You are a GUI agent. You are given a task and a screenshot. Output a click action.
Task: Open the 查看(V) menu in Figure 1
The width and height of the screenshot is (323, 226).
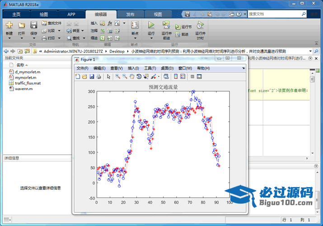(117, 68)
